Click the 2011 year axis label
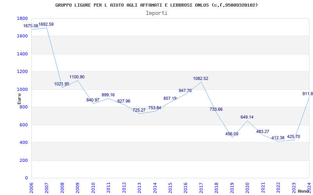The width and height of the screenshot is (313, 195). click(x=108, y=188)
